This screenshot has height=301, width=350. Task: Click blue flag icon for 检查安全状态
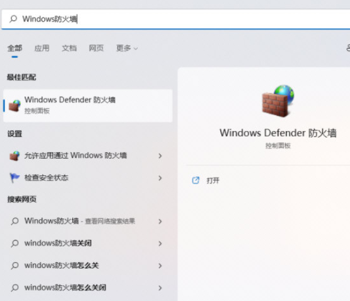click(15, 178)
